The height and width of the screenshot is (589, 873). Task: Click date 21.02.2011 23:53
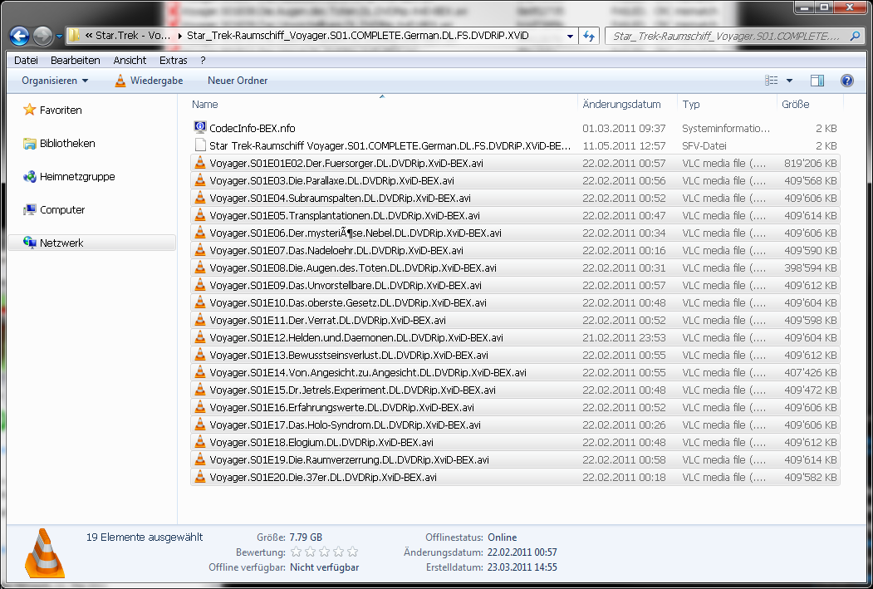coord(624,337)
